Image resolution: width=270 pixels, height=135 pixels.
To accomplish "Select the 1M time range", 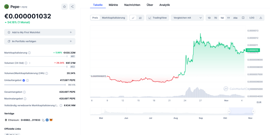I will pos(222,18).
